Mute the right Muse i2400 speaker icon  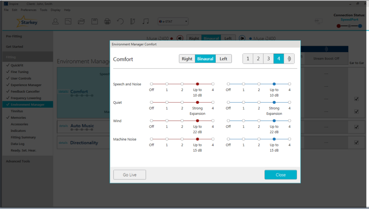(x=180, y=38)
